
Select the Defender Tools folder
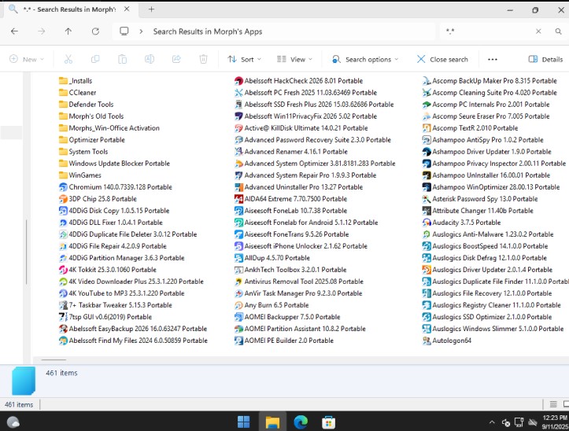tap(86, 105)
